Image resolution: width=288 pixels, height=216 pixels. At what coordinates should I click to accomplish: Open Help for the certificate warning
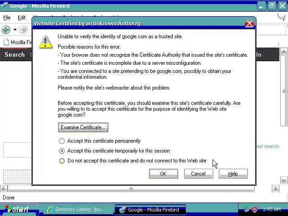pyautogui.click(x=233, y=174)
